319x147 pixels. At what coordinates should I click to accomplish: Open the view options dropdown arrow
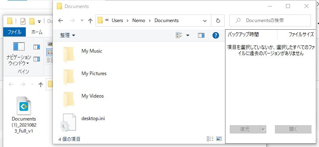pyautogui.click(x=188, y=35)
